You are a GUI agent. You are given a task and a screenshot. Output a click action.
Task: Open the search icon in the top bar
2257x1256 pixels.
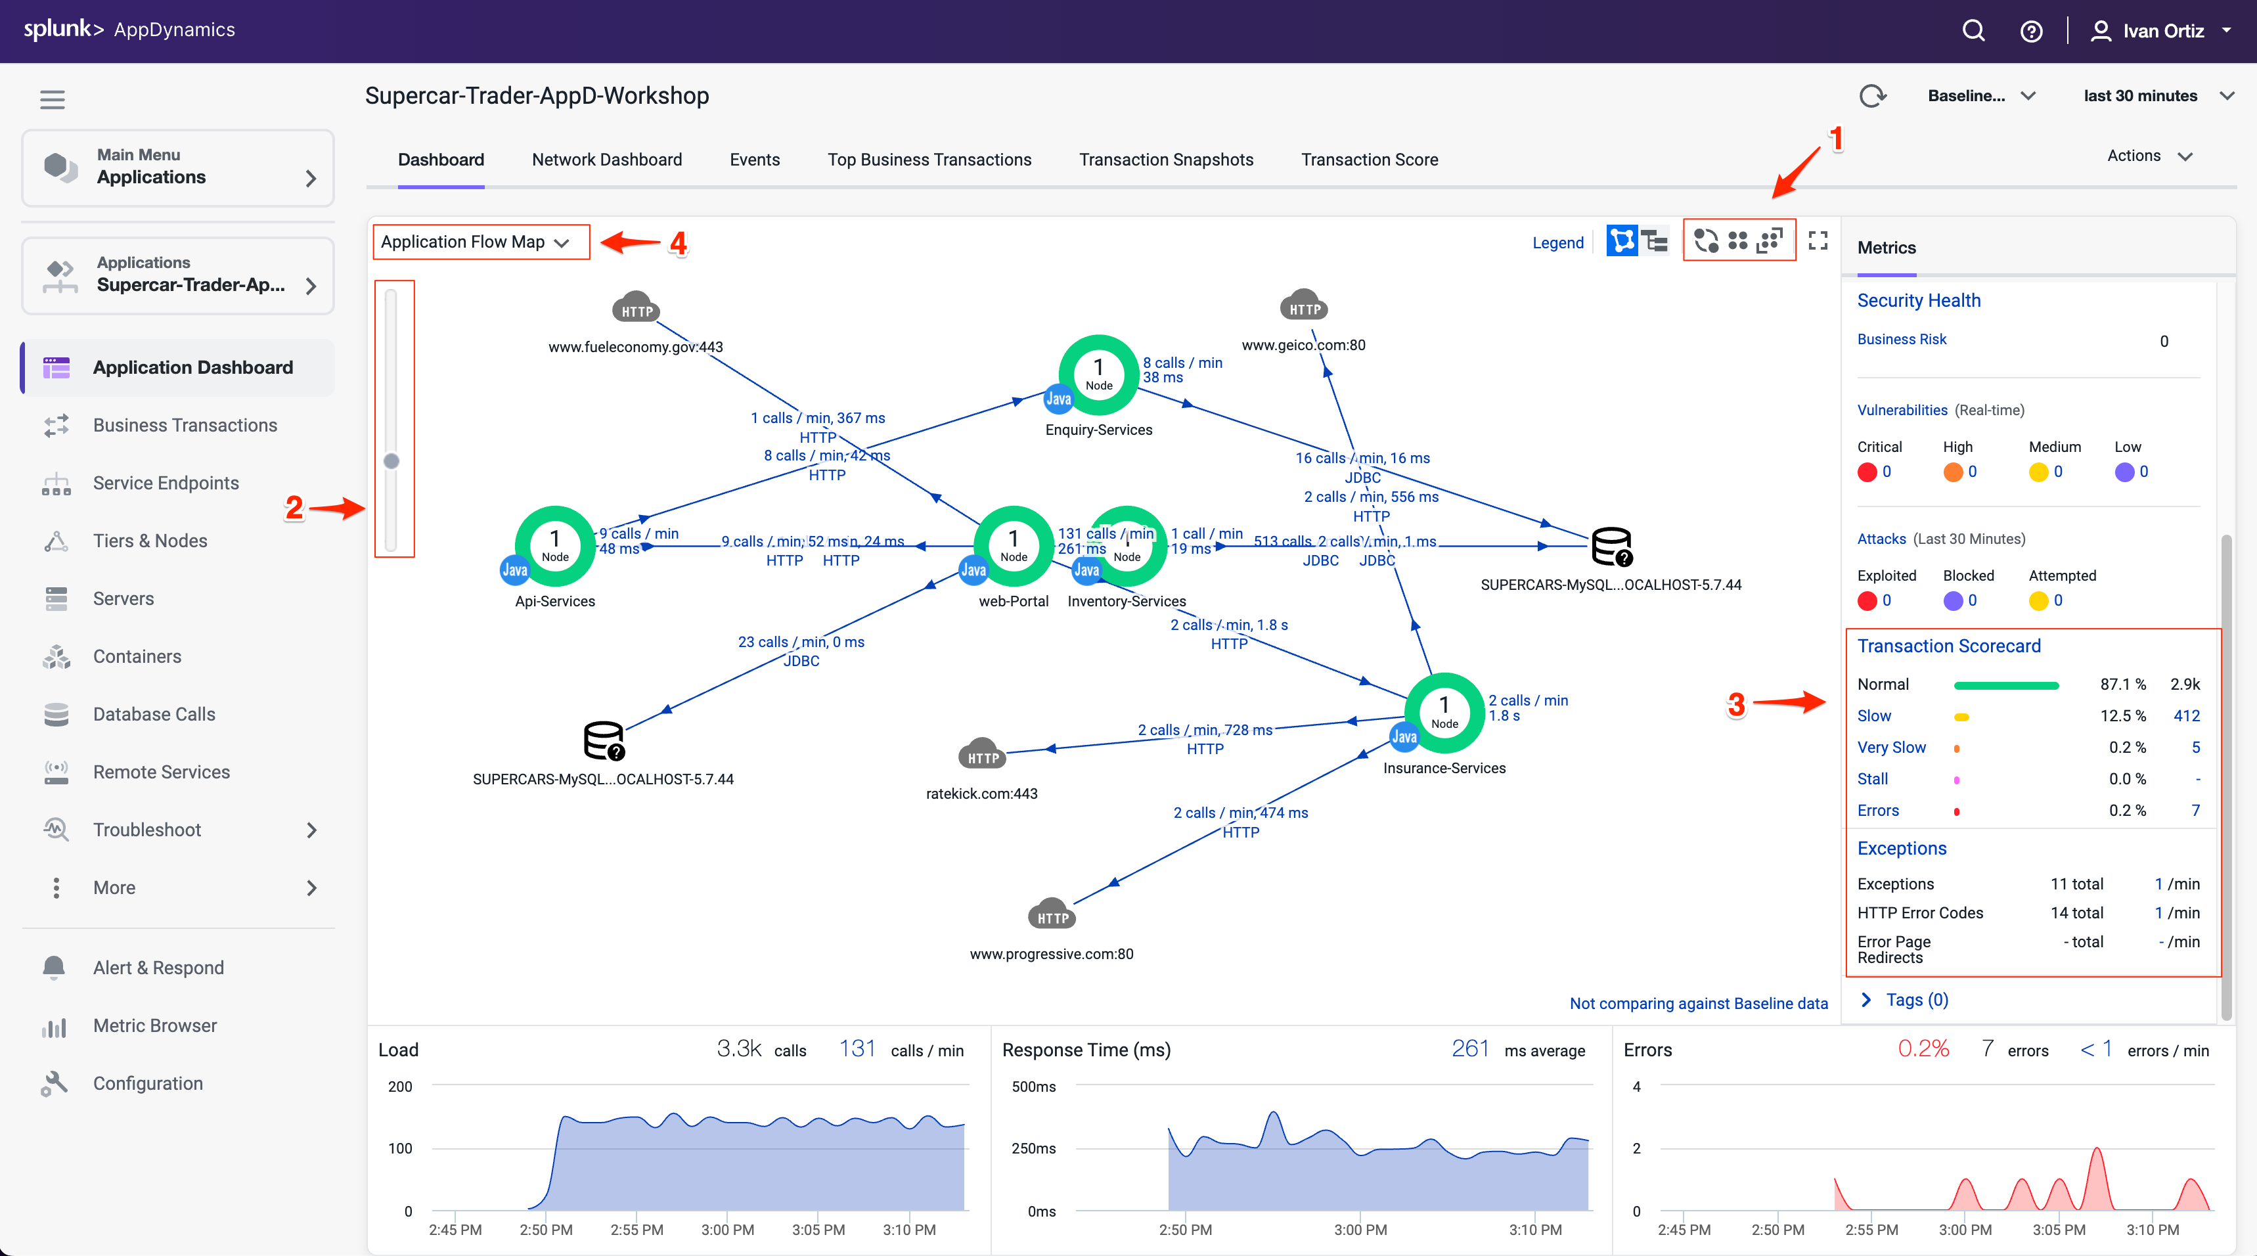point(1974,30)
